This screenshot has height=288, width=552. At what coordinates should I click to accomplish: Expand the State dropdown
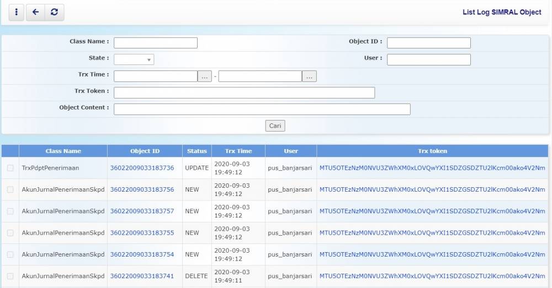[134, 59]
